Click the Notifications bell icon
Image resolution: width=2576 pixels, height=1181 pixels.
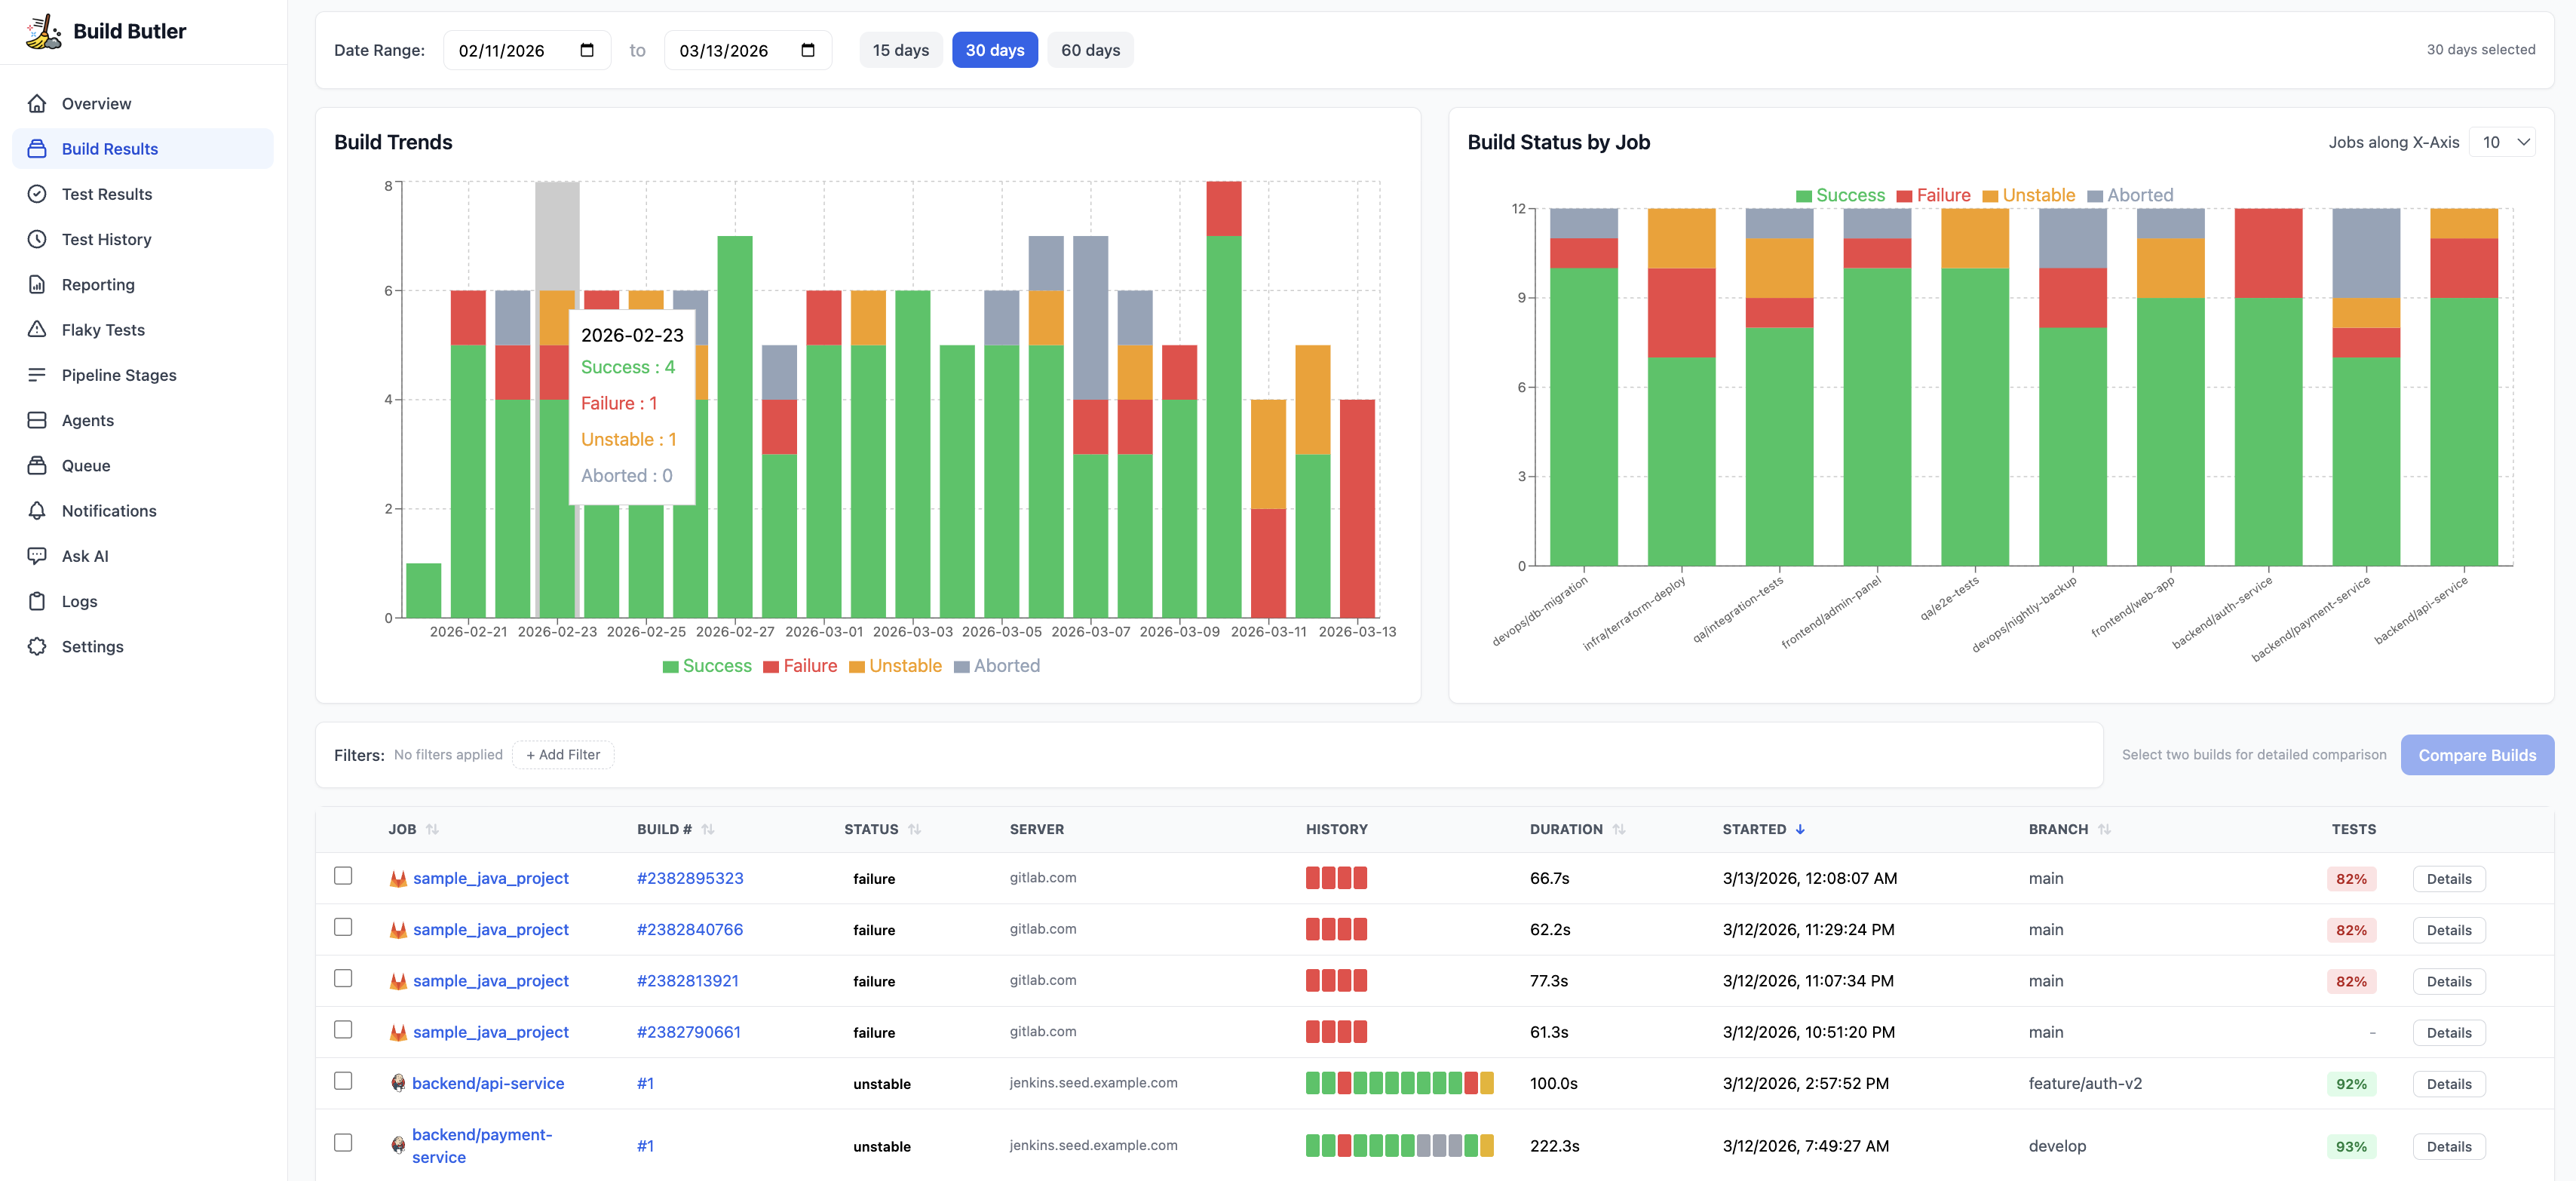37,510
